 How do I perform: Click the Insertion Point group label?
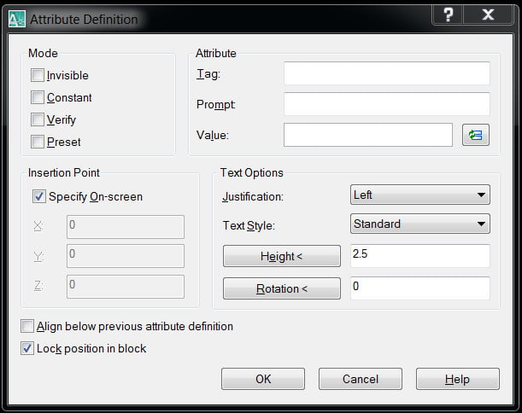pyautogui.click(x=63, y=172)
